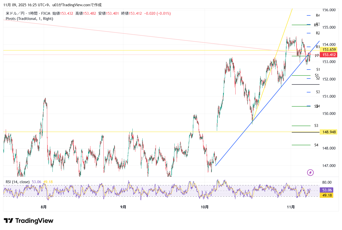Select the R2 pivot level marker

coord(317,33)
